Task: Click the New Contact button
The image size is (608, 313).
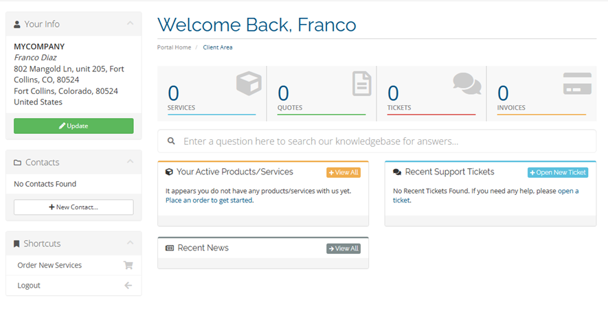Action: (74, 207)
